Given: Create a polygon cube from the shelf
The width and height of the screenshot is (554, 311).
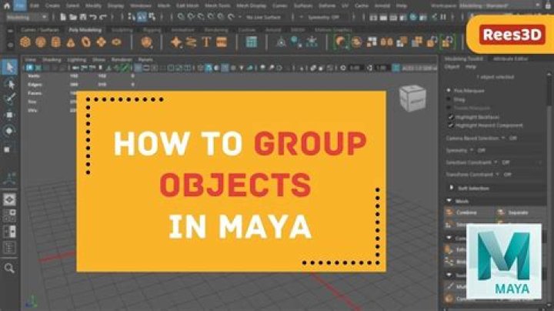Looking at the screenshot, I should [x=40, y=42].
